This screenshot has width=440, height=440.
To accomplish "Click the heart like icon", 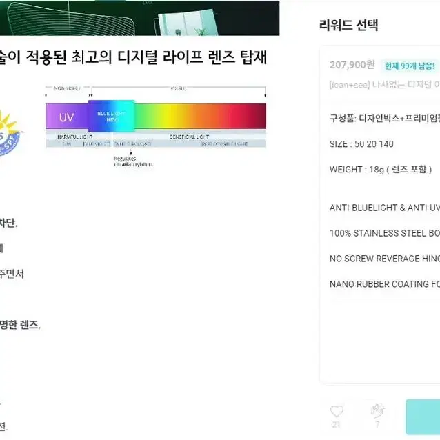I will point(337,411).
